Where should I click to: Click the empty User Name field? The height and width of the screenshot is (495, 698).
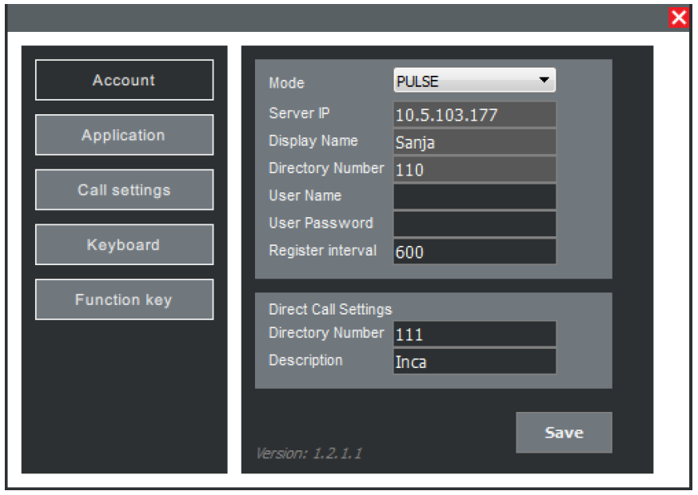[474, 196]
